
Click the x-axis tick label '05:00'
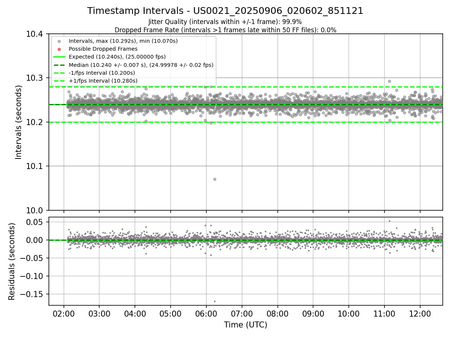pyautogui.click(x=171, y=314)
